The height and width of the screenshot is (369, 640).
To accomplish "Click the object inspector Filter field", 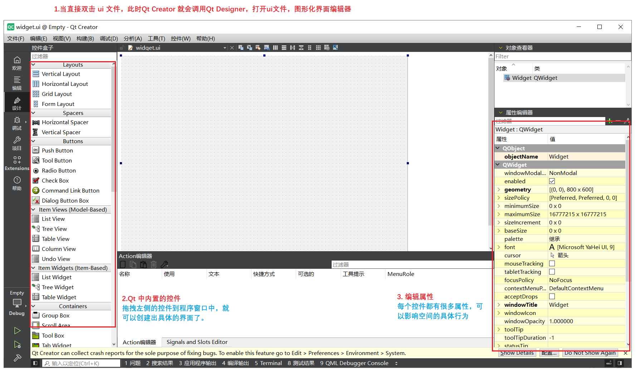I will click(563, 57).
